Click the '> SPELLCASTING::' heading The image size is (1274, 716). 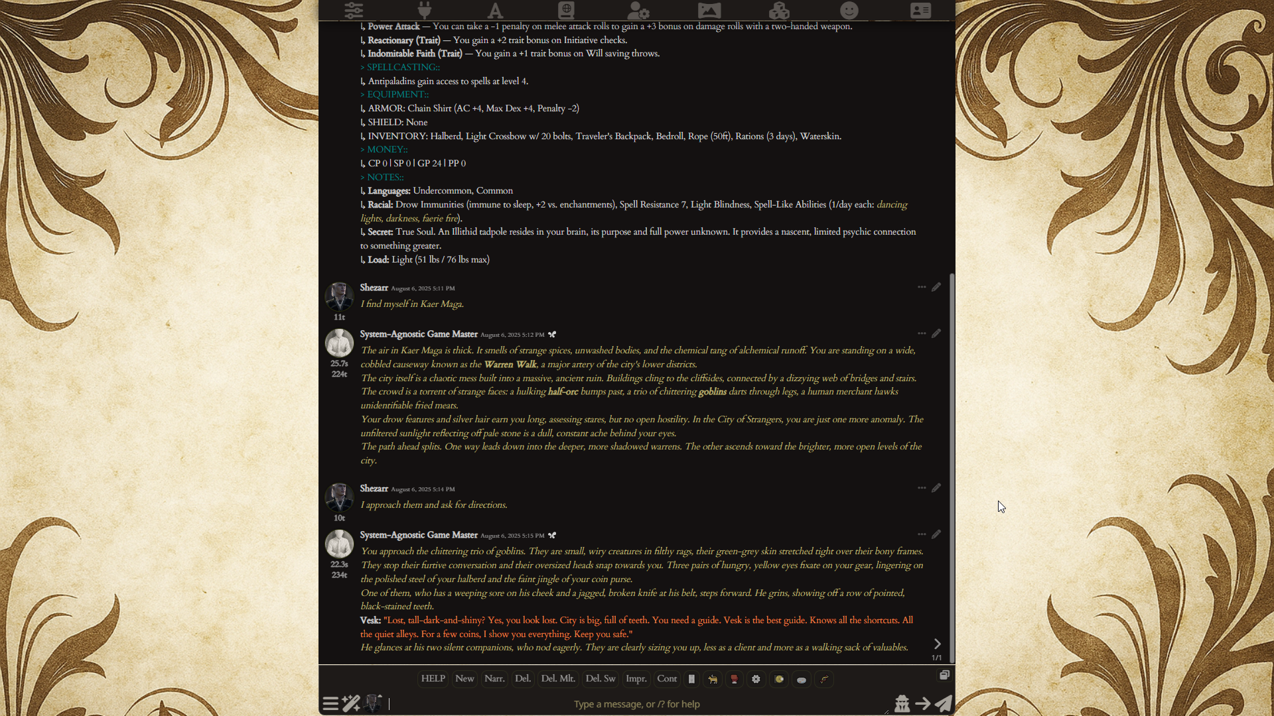click(400, 68)
